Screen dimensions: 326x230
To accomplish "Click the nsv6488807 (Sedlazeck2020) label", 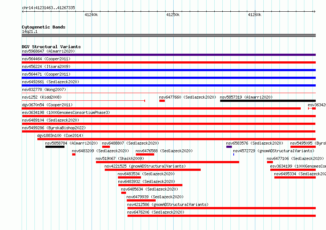I will (x=130, y=143).
